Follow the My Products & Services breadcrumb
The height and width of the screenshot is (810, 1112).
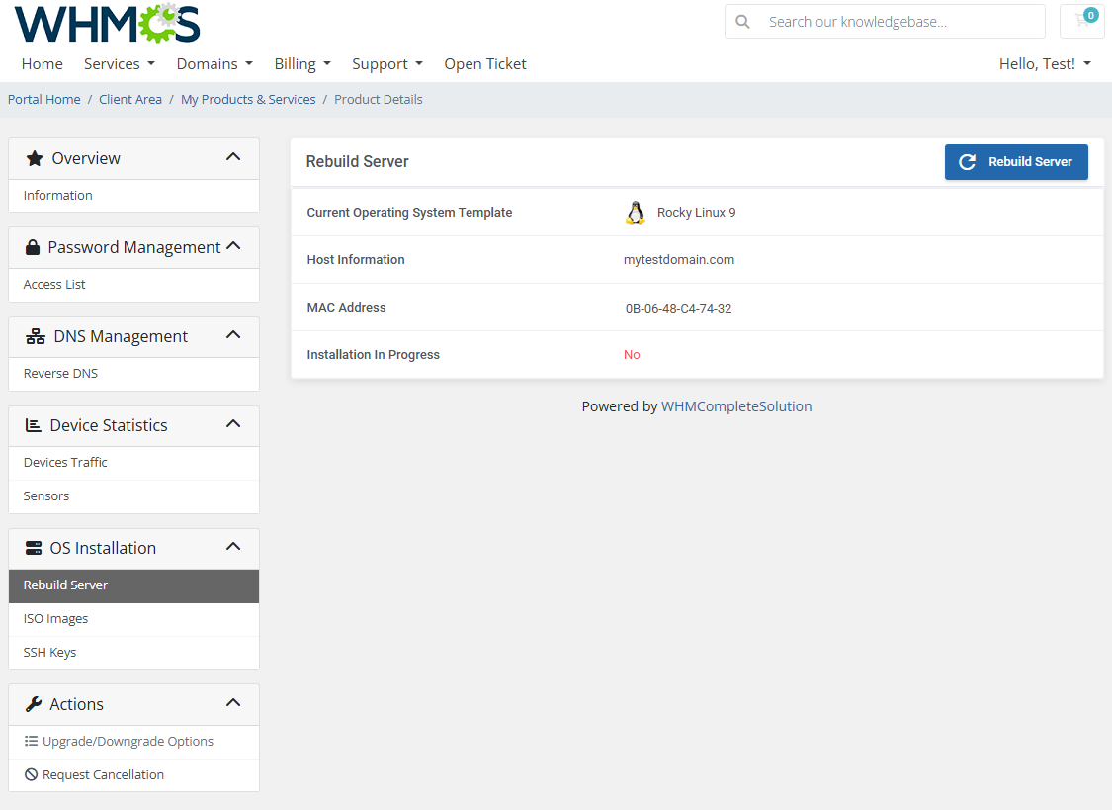248,99
